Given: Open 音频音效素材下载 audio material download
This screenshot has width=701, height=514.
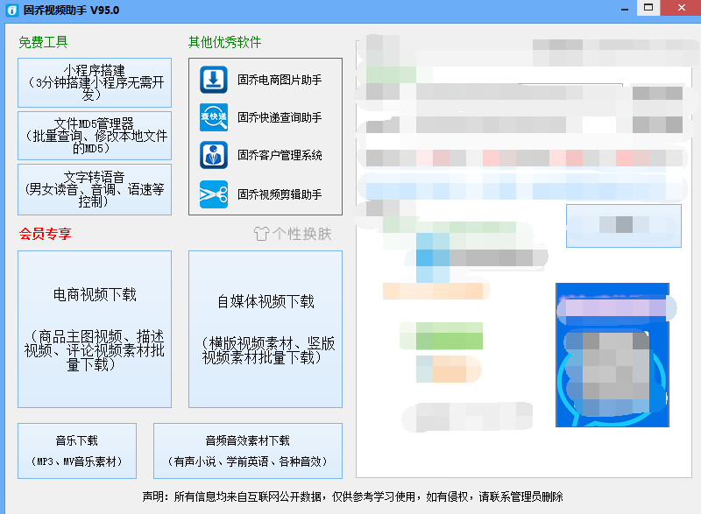Looking at the screenshot, I should tap(249, 450).
